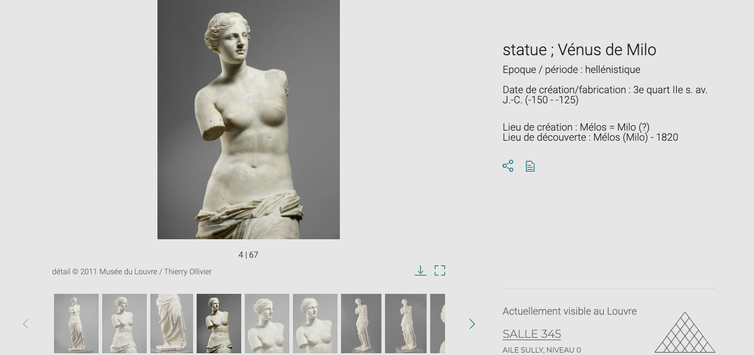Select the currently active fourth thumbnail
754x355 pixels.
click(x=219, y=324)
